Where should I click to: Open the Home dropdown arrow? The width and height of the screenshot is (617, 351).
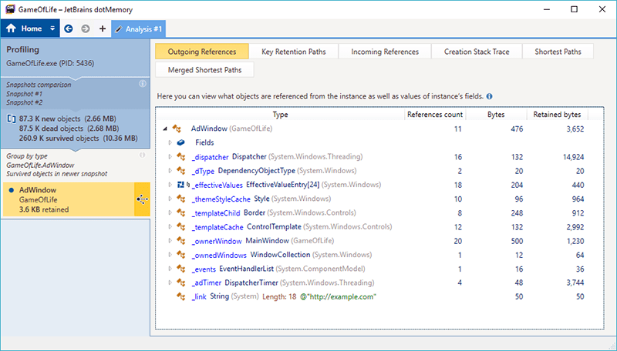[x=52, y=28]
